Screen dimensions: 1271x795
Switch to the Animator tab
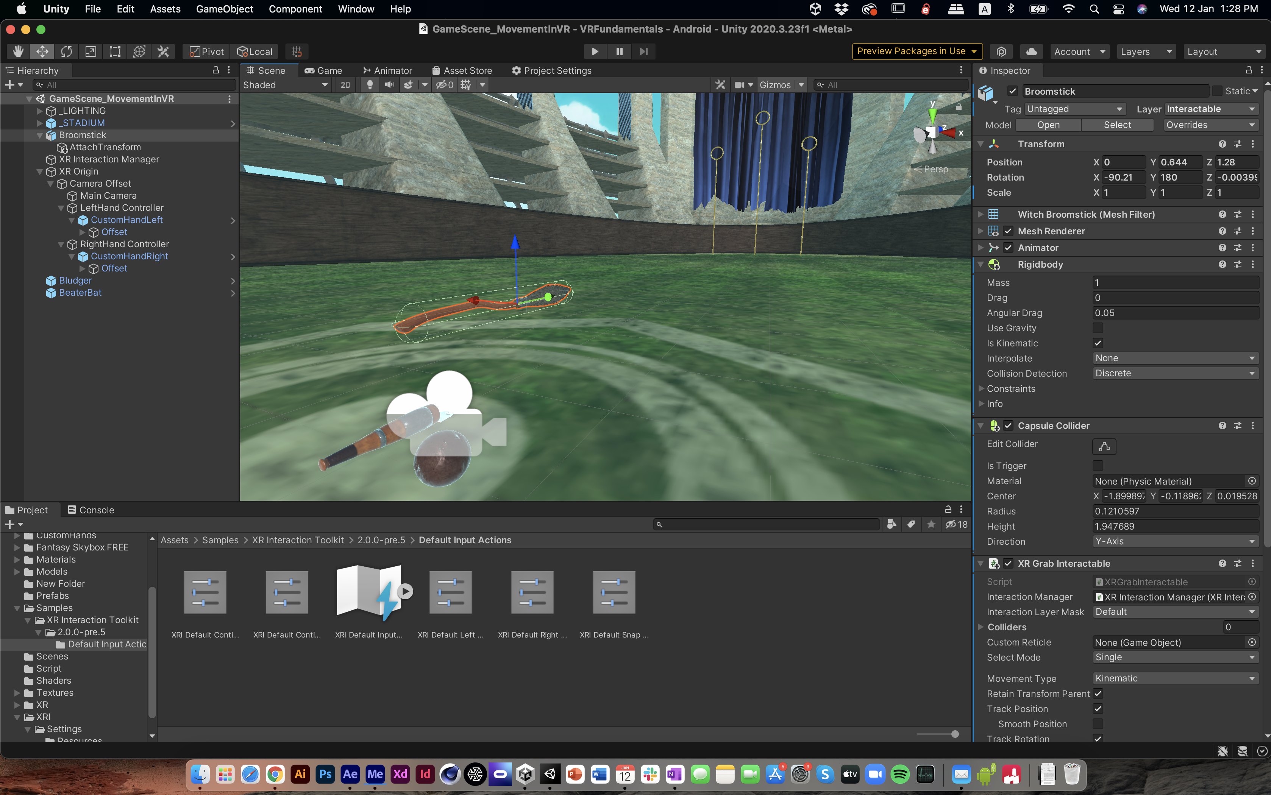pyautogui.click(x=387, y=70)
